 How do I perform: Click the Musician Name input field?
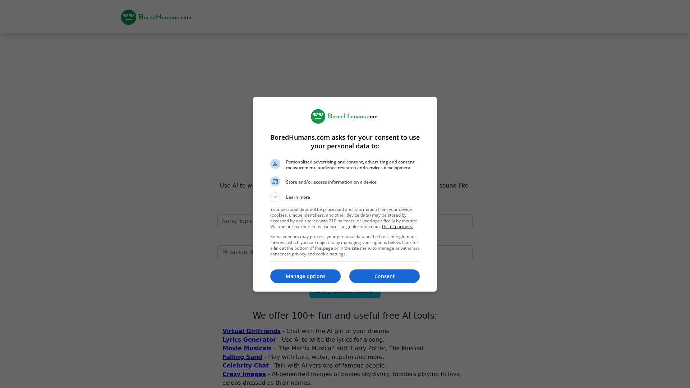235,252
